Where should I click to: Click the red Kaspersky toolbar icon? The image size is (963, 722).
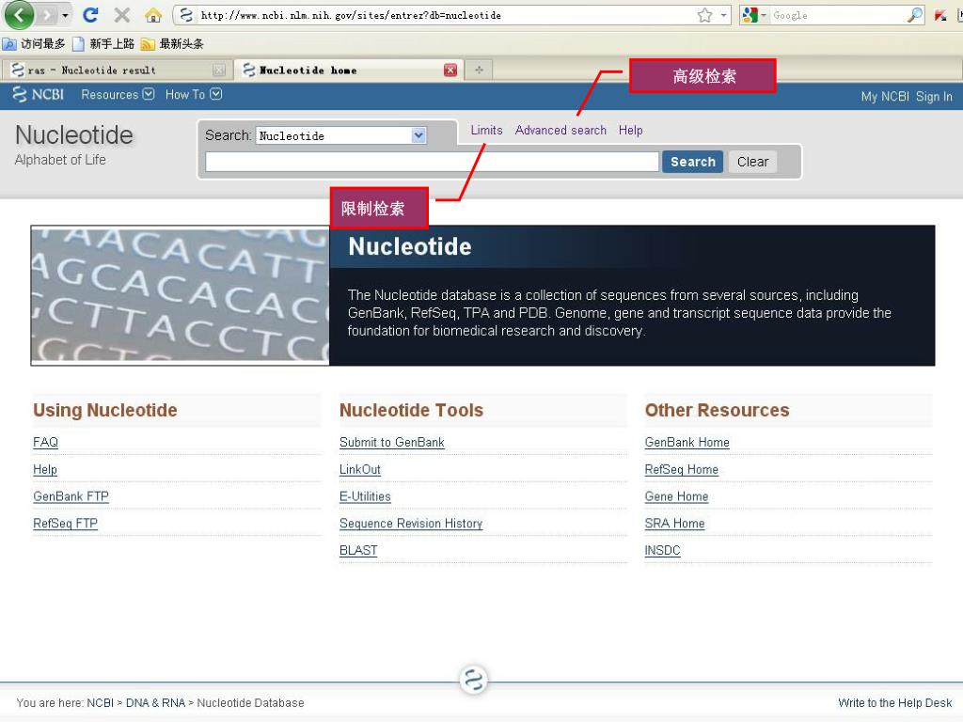tap(939, 15)
